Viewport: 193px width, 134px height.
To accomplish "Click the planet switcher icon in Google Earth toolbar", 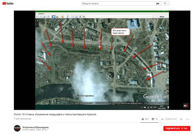I will (x=62, y=17).
